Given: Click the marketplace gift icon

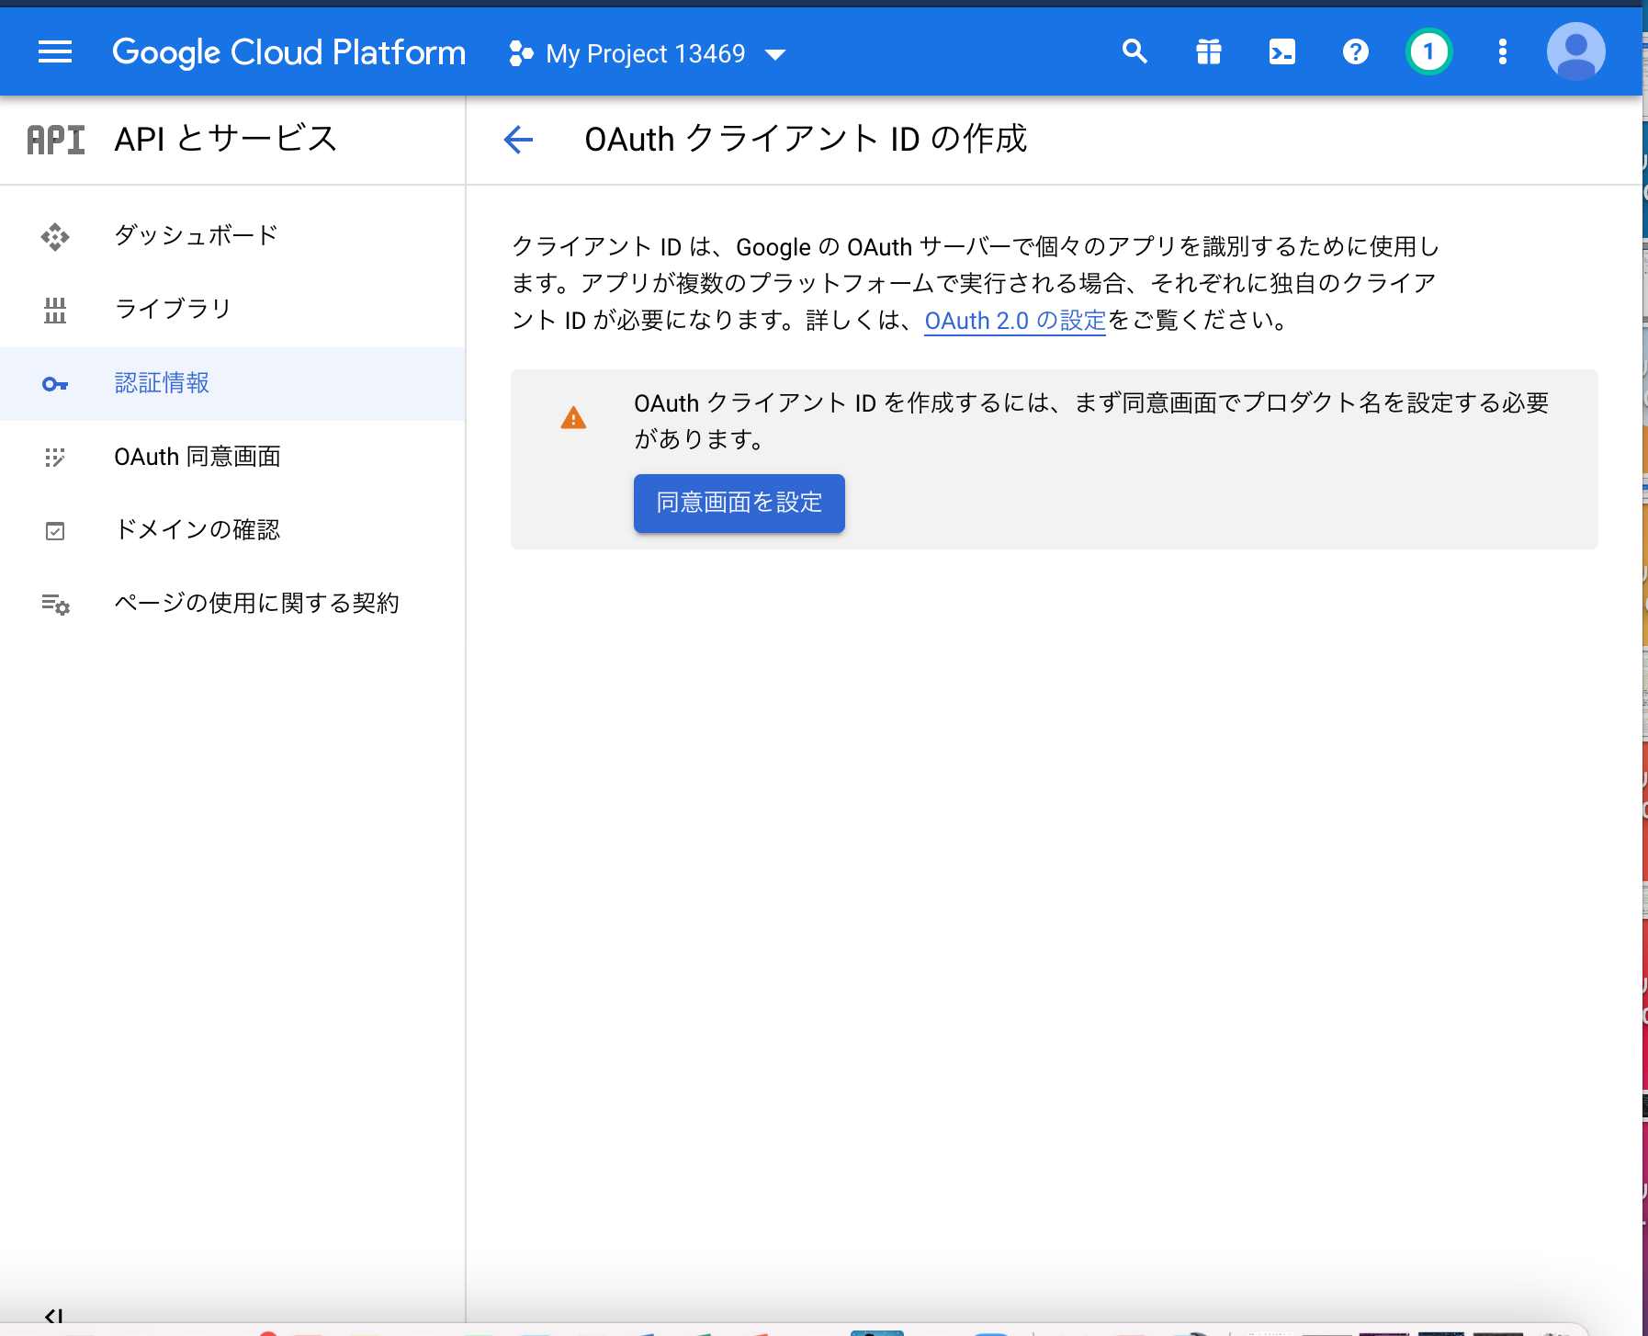Looking at the screenshot, I should [1209, 51].
